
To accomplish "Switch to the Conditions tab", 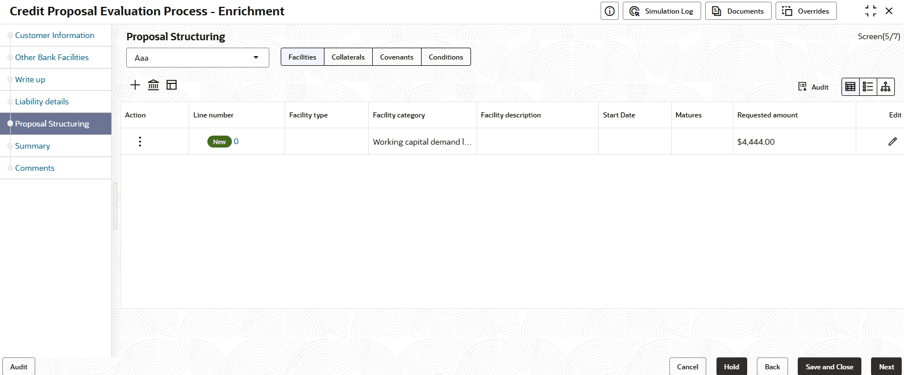I will (x=446, y=57).
